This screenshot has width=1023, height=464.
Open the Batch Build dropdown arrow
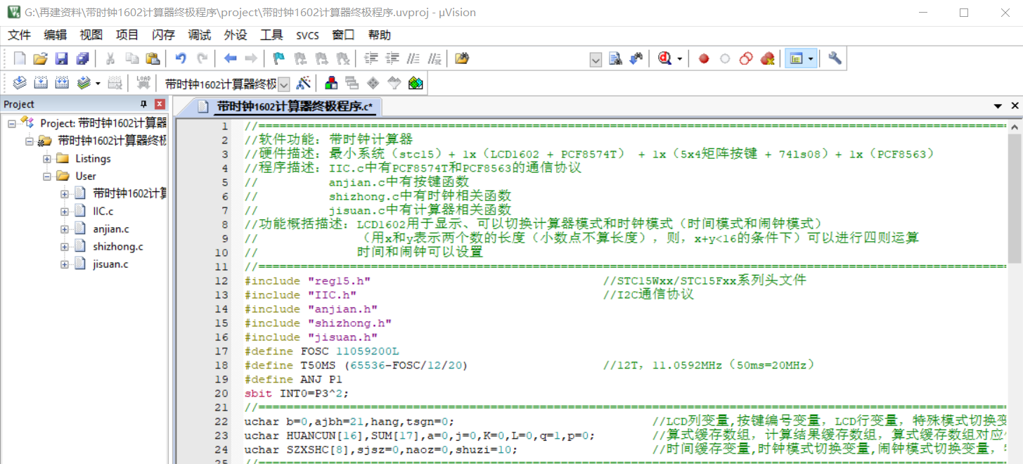point(98,84)
